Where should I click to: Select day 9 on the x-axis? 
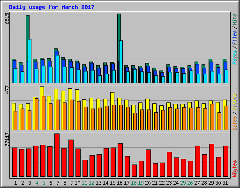(x=72, y=183)
